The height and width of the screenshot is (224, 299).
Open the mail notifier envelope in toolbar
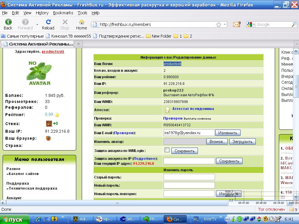click(237, 24)
